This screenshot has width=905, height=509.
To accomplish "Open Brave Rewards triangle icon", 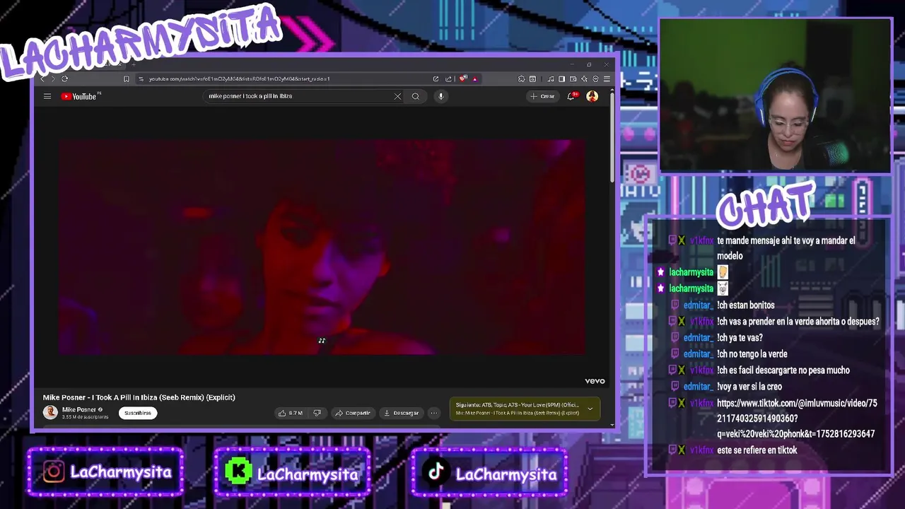I will click(x=474, y=78).
